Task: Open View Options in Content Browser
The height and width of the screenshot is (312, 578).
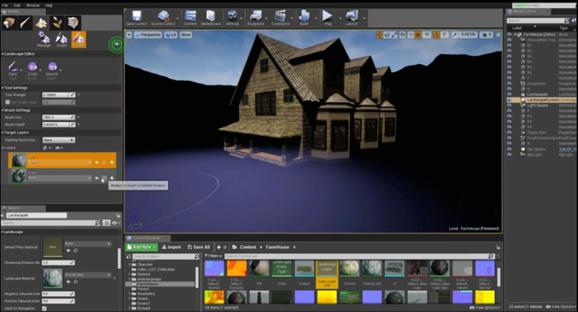Action: pos(485,307)
